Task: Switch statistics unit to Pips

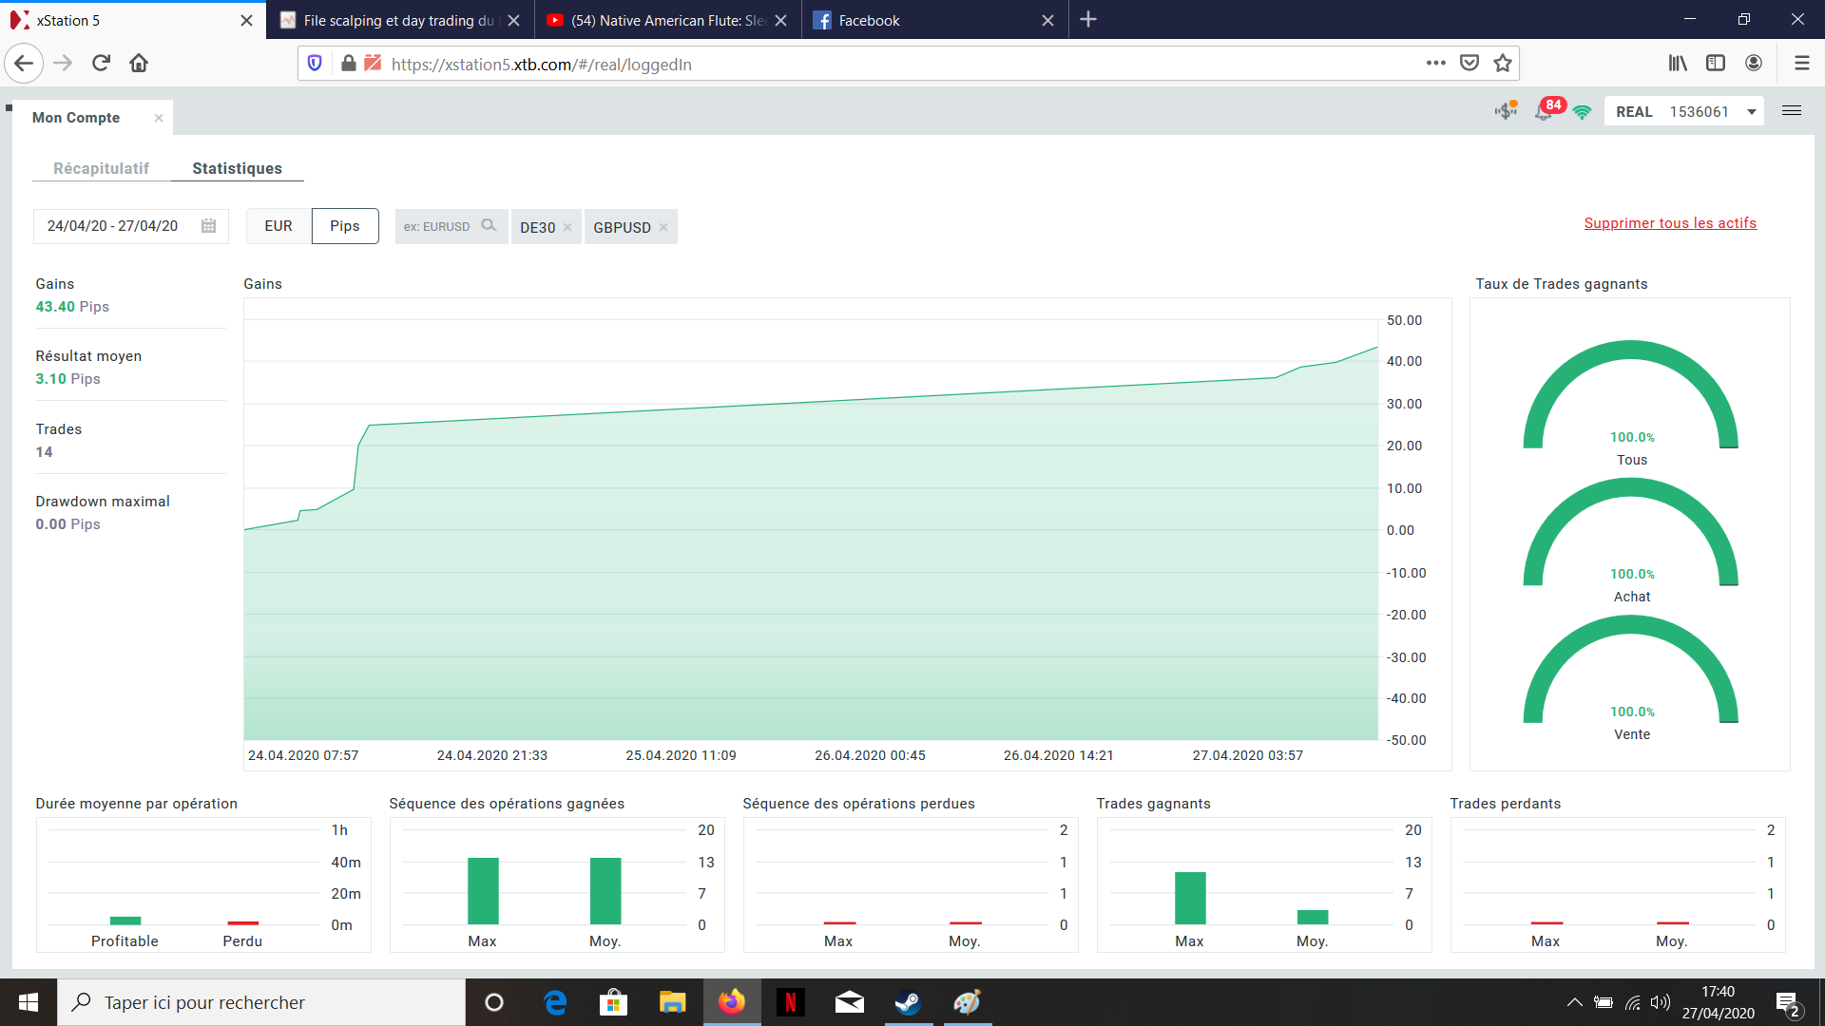Action: (x=344, y=226)
